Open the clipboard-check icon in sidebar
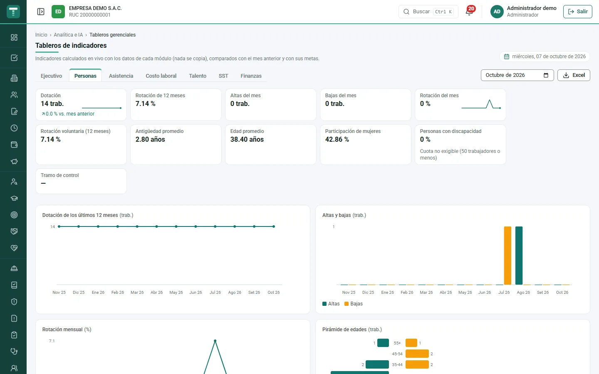 pyautogui.click(x=14, y=335)
